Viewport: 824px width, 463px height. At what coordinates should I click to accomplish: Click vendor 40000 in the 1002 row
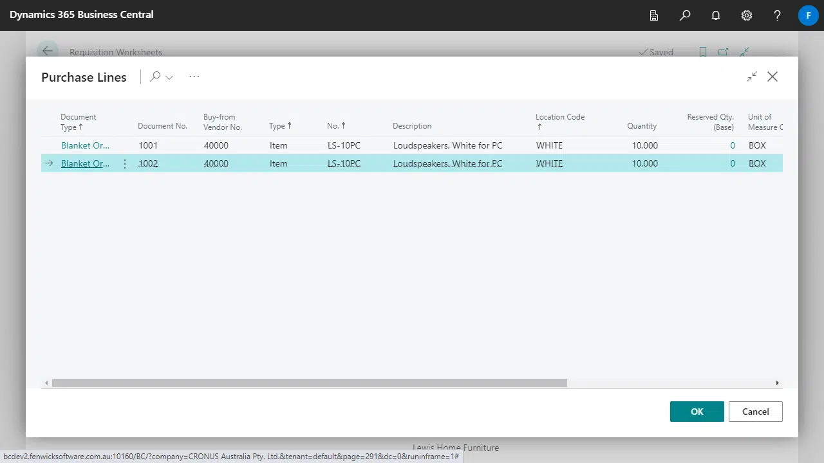click(216, 163)
